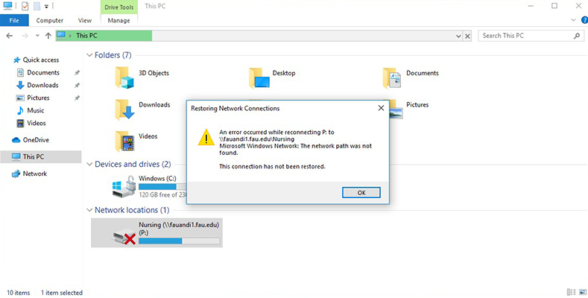Switch to the Manage ribbon tab
This screenshot has height=298, width=588.
118,21
